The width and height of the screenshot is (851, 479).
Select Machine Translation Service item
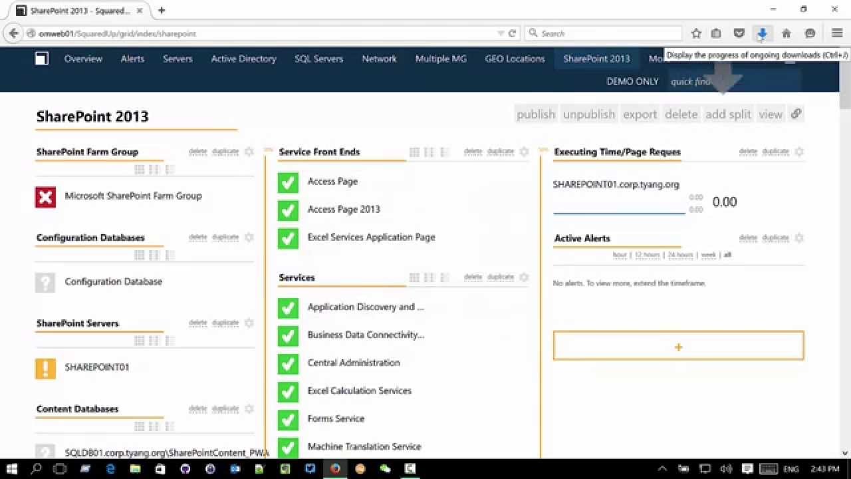(364, 446)
